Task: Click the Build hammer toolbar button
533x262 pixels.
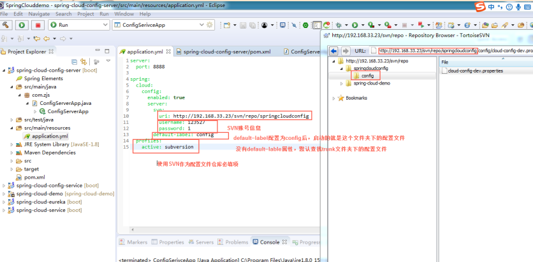Action: click(6, 25)
